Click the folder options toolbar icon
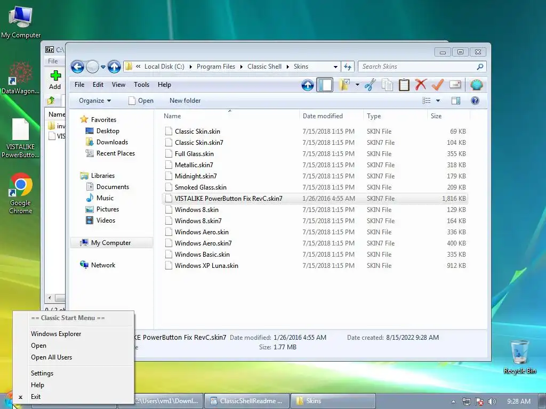The height and width of the screenshot is (409, 546). pyautogui.click(x=344, y=85)
